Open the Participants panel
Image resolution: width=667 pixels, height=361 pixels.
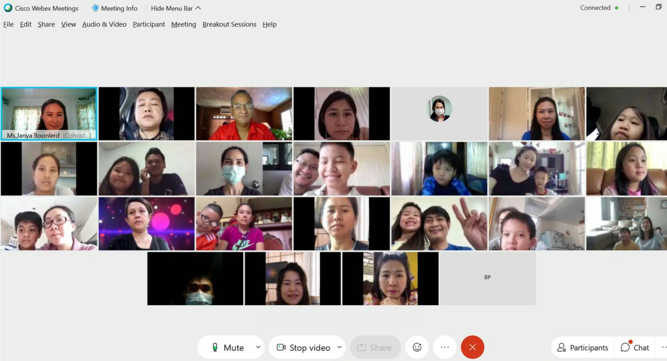coord(583,348)
